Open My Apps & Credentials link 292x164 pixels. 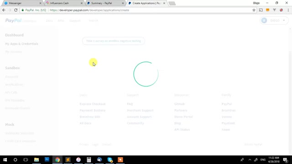tap(21, 44)
